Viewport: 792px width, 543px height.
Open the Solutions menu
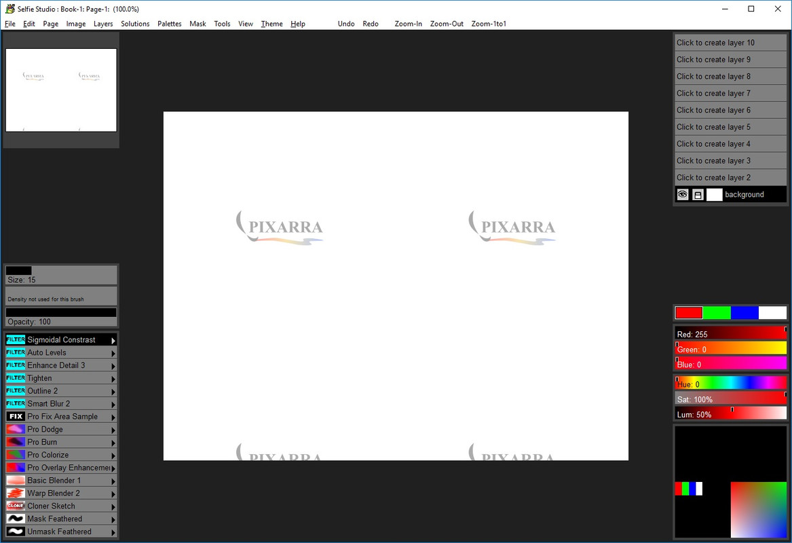(135, 24)
